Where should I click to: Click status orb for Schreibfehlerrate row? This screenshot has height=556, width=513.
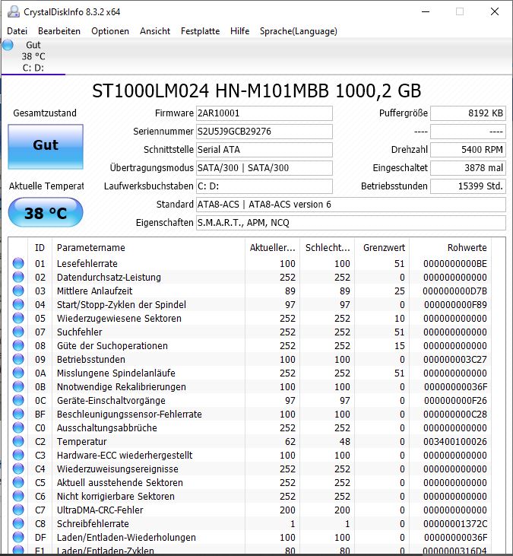[x=18, y=523]
